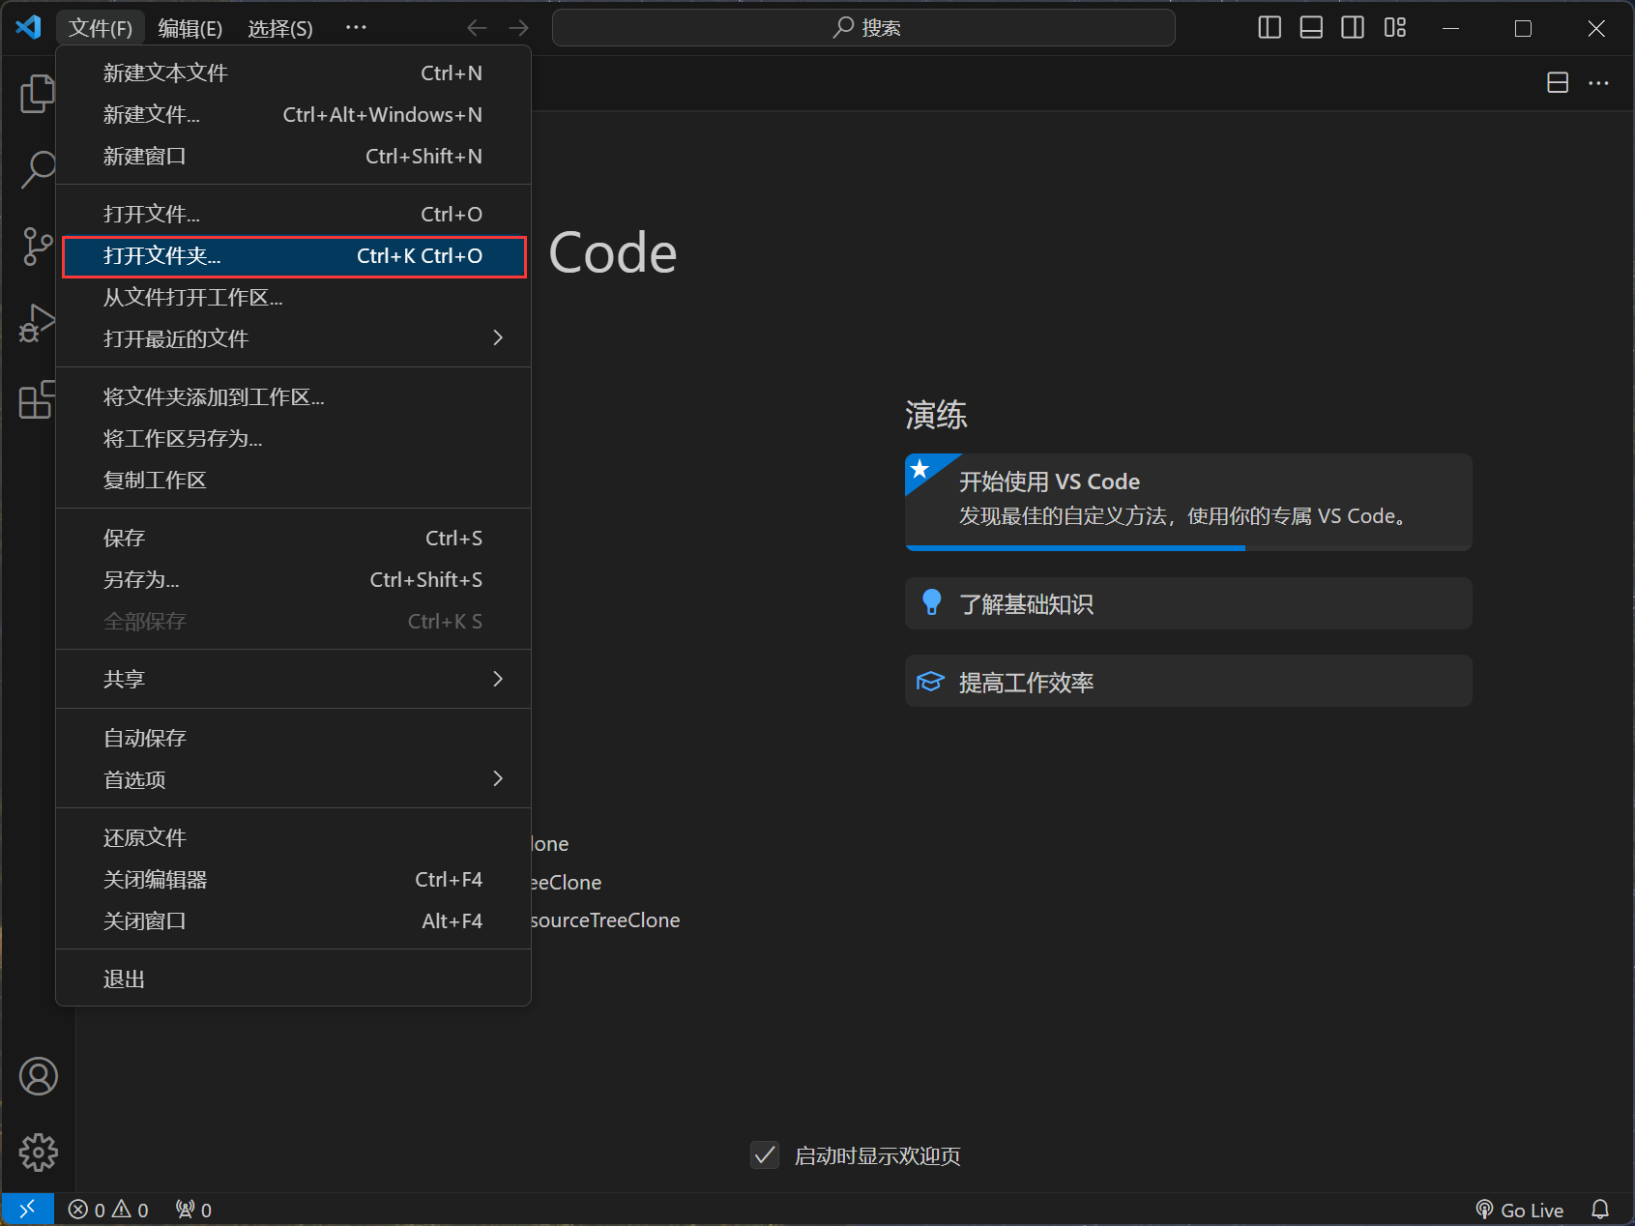
Task: Choose Open Workspace from File...
Action: (x=294, y=297)
